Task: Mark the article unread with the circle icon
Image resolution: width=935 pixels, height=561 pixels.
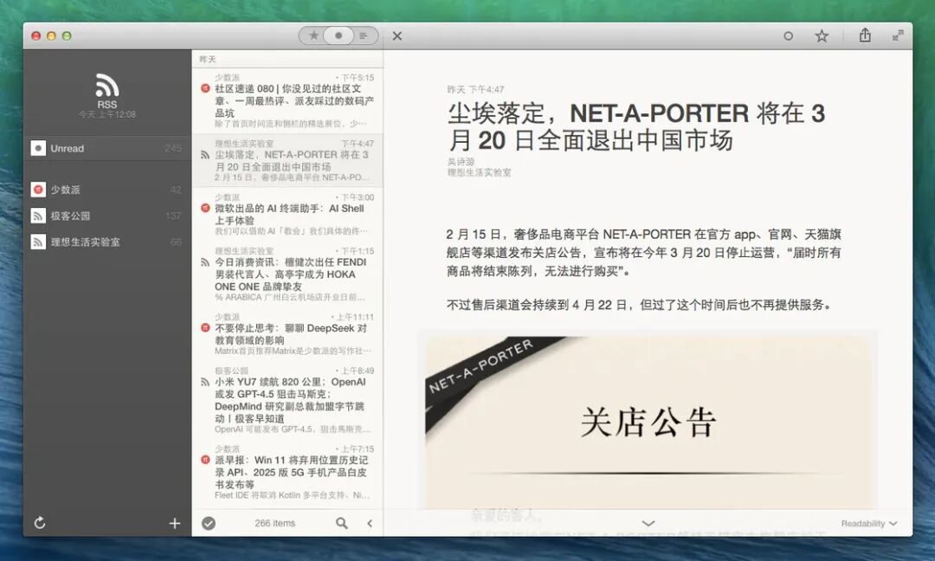Action: coord(789,36)
